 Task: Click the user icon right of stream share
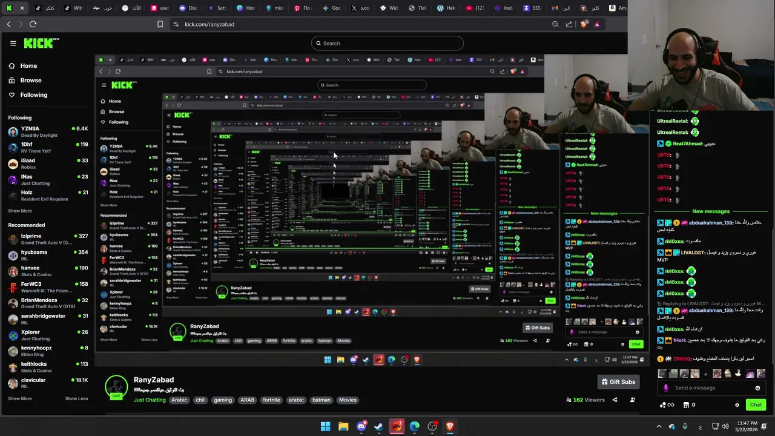[x=633, y=400]
